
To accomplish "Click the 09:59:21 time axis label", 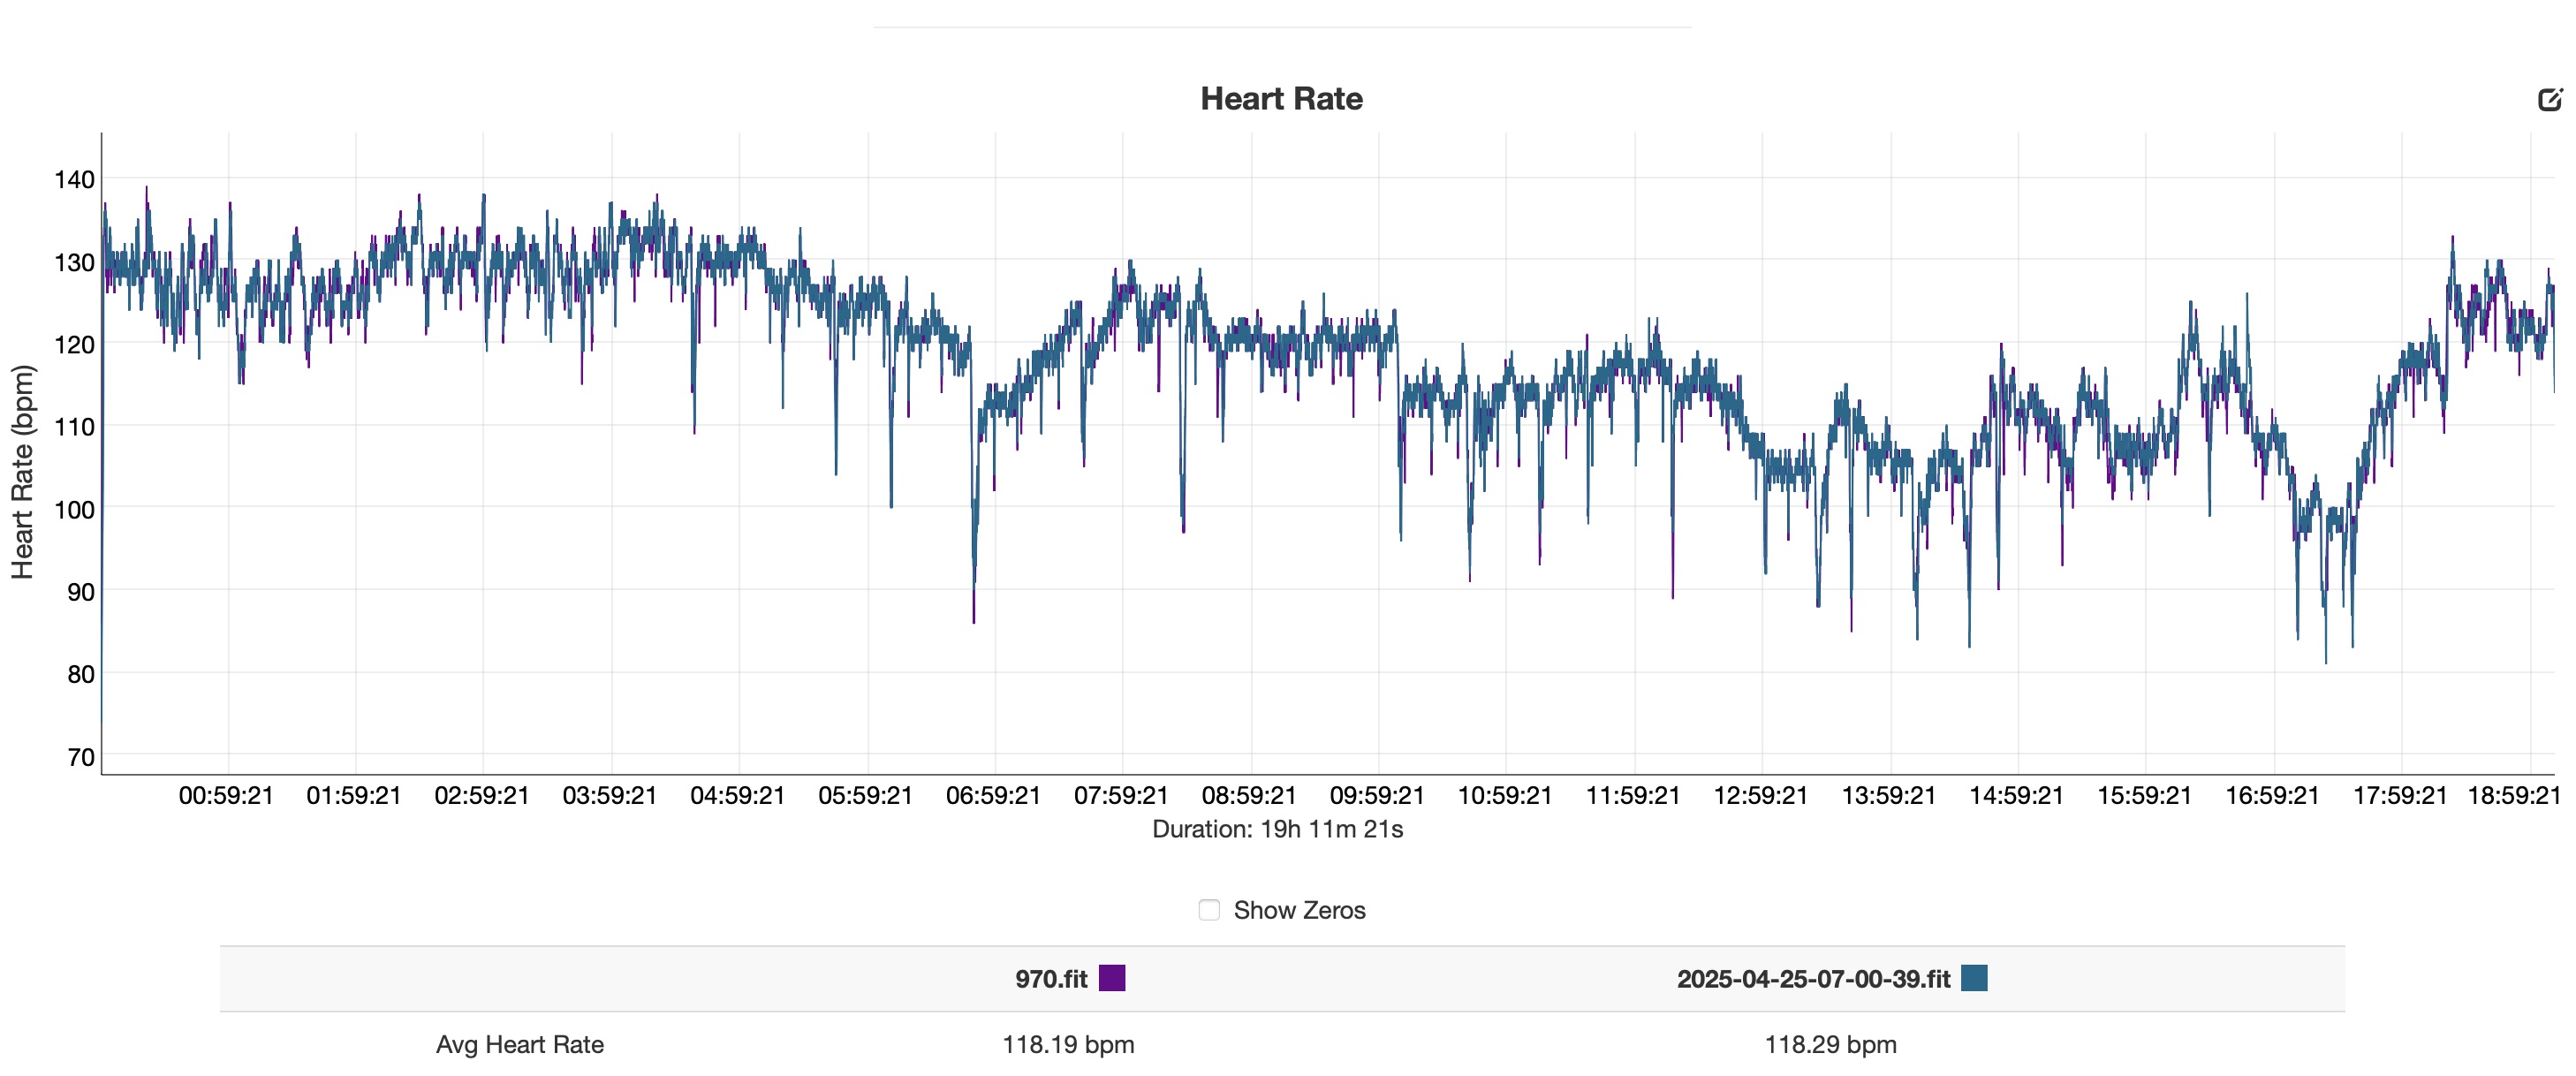I will coord(1376,796).
